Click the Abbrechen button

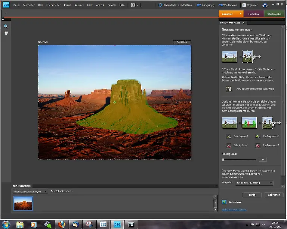tap(274, 195)
